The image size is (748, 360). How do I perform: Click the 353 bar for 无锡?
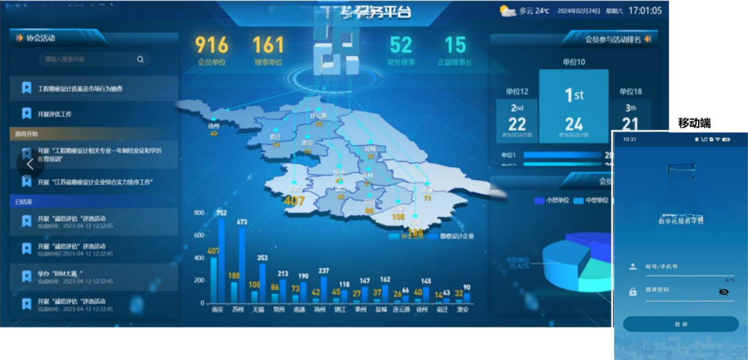pyautogui.click(x=262, y=282)
